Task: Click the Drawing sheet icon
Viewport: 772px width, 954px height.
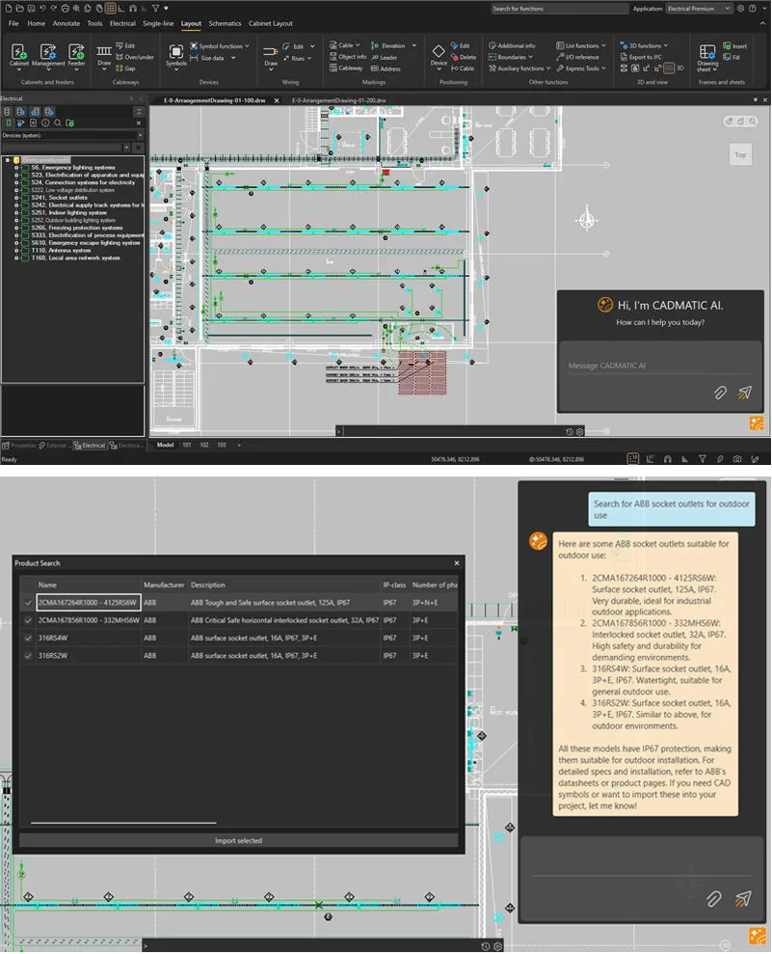Action: (x=707, y=52)
